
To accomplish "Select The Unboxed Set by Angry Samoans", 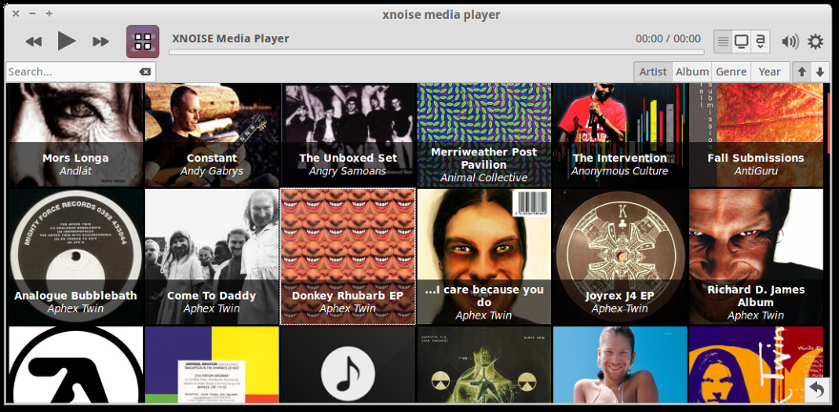I will coord(348,134).
